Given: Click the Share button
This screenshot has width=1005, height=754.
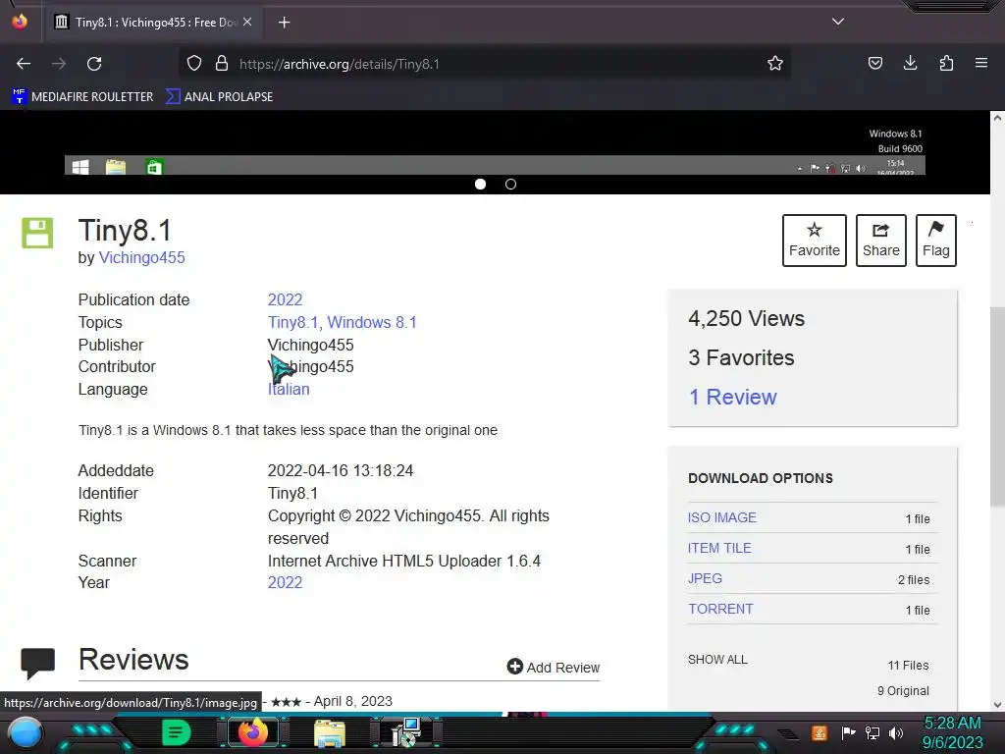Looking at the screenshot, I should (880, 241).
